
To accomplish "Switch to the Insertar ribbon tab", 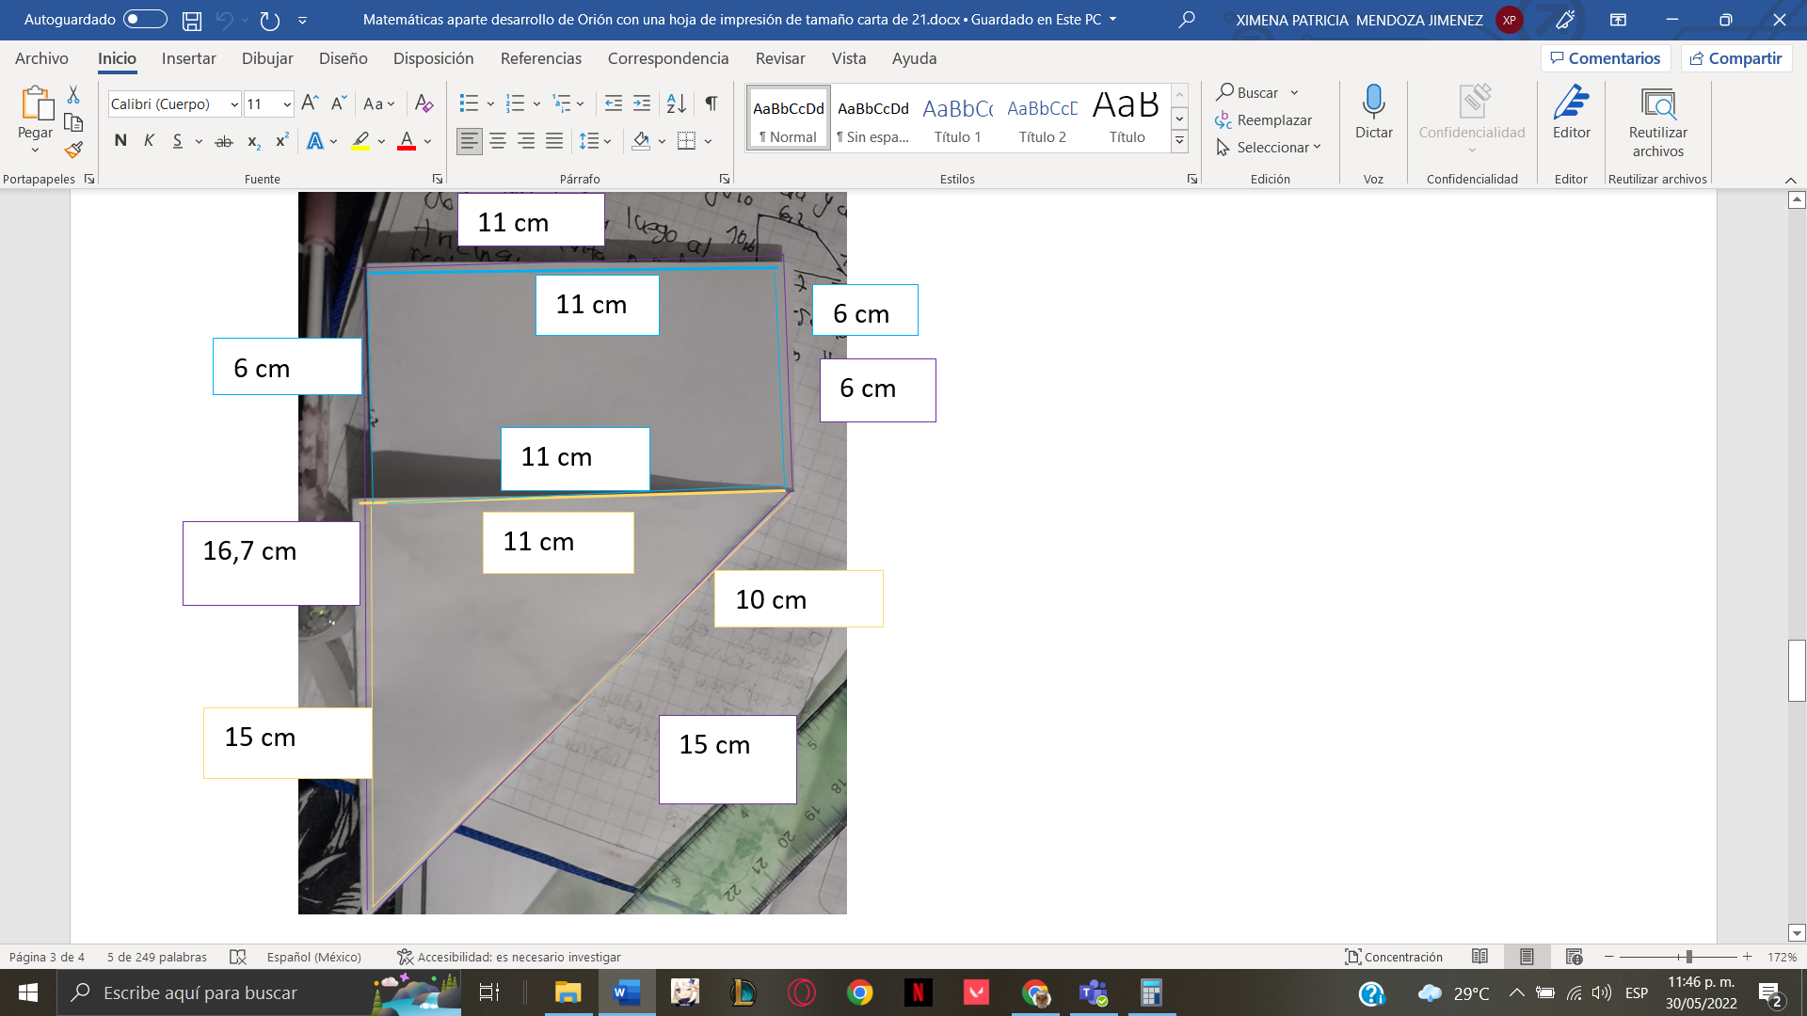I will (x=188, y=58).
